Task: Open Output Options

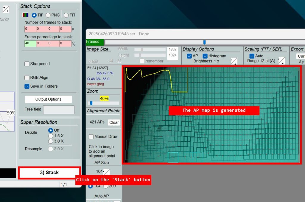Action: coord(48,99)
